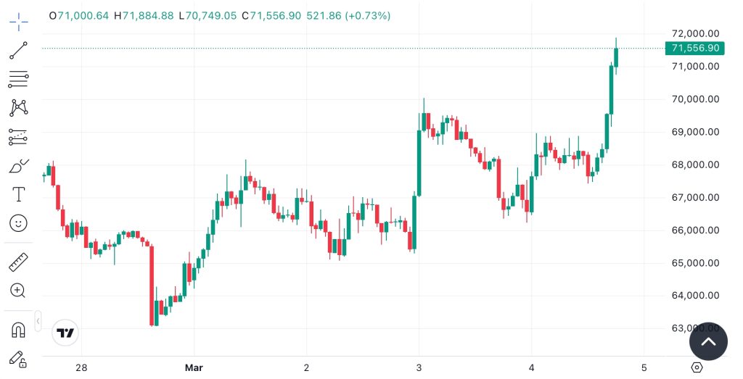Select the forecasting position tool

(18, 136)
